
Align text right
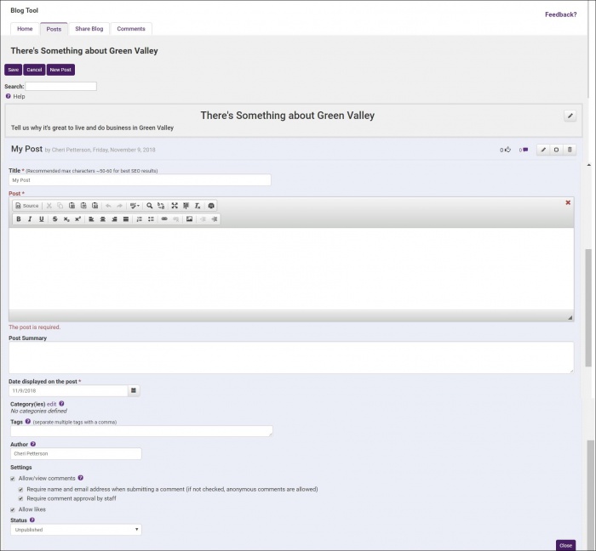point(114,219)
